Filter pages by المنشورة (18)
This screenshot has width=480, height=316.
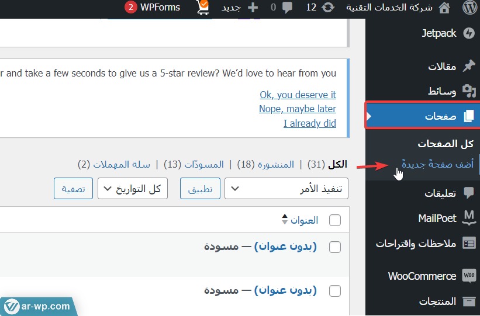pos(265,164)
